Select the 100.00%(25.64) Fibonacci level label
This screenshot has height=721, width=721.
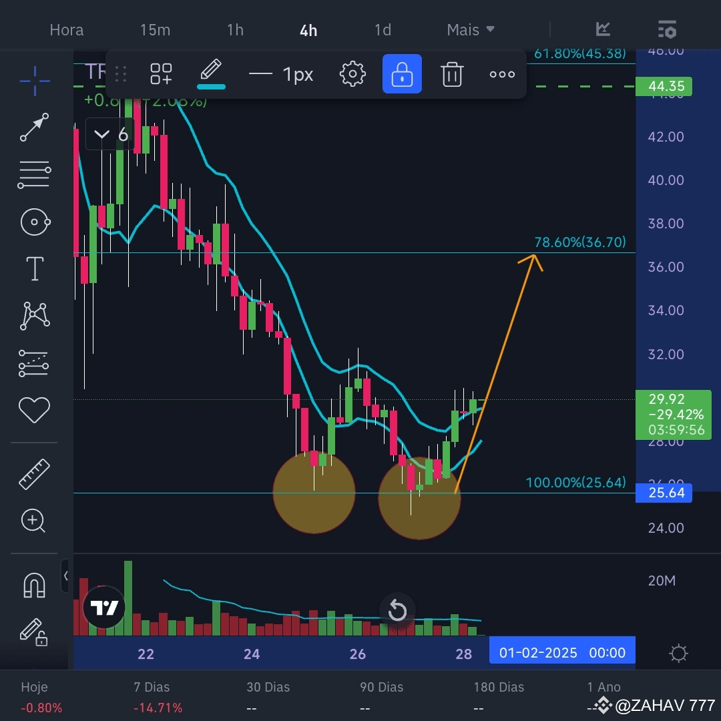point(575,483)
